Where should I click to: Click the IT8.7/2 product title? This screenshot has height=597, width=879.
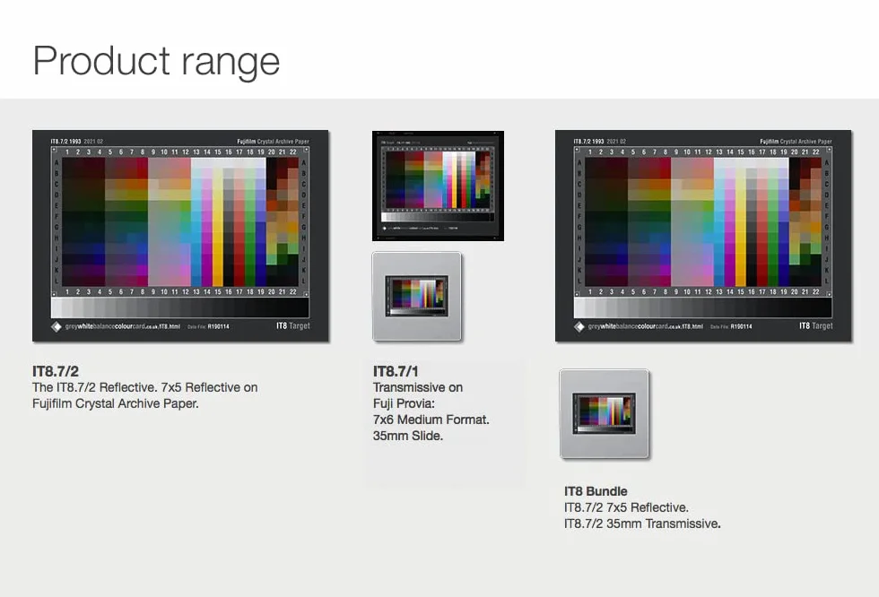coord(56,371)
